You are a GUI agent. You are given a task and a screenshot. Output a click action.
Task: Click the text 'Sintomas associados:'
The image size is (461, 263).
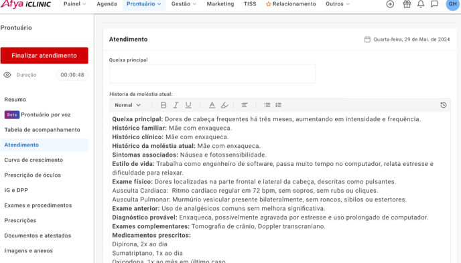coord(145,155)
